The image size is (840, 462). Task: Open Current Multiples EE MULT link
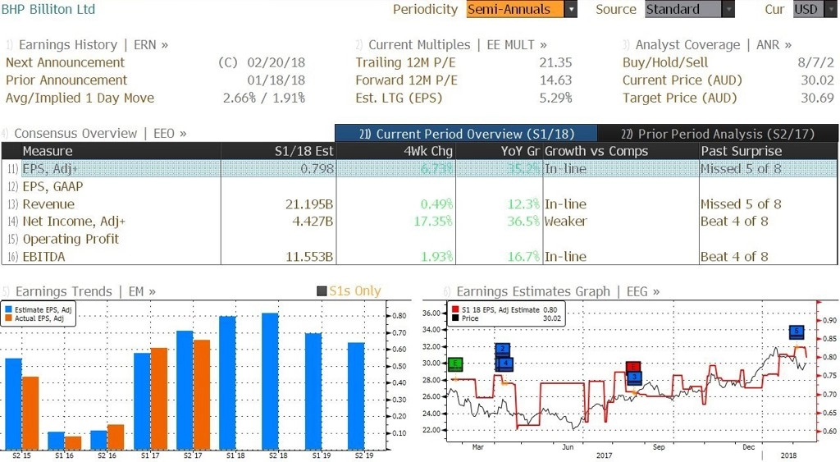(458, 45)
